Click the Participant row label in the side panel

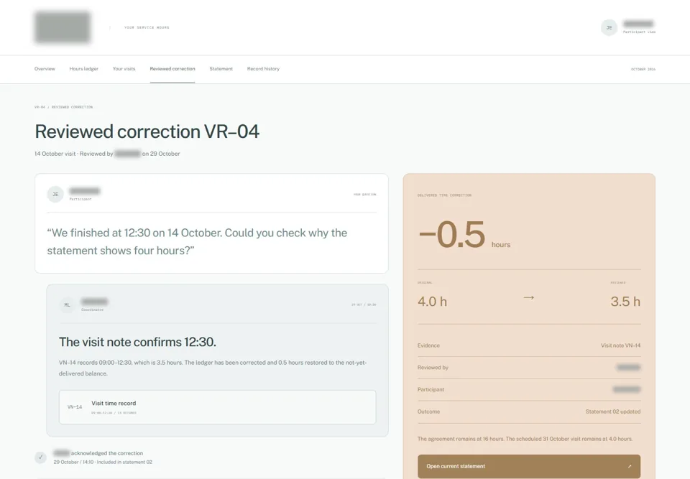(x=431, y=389)
